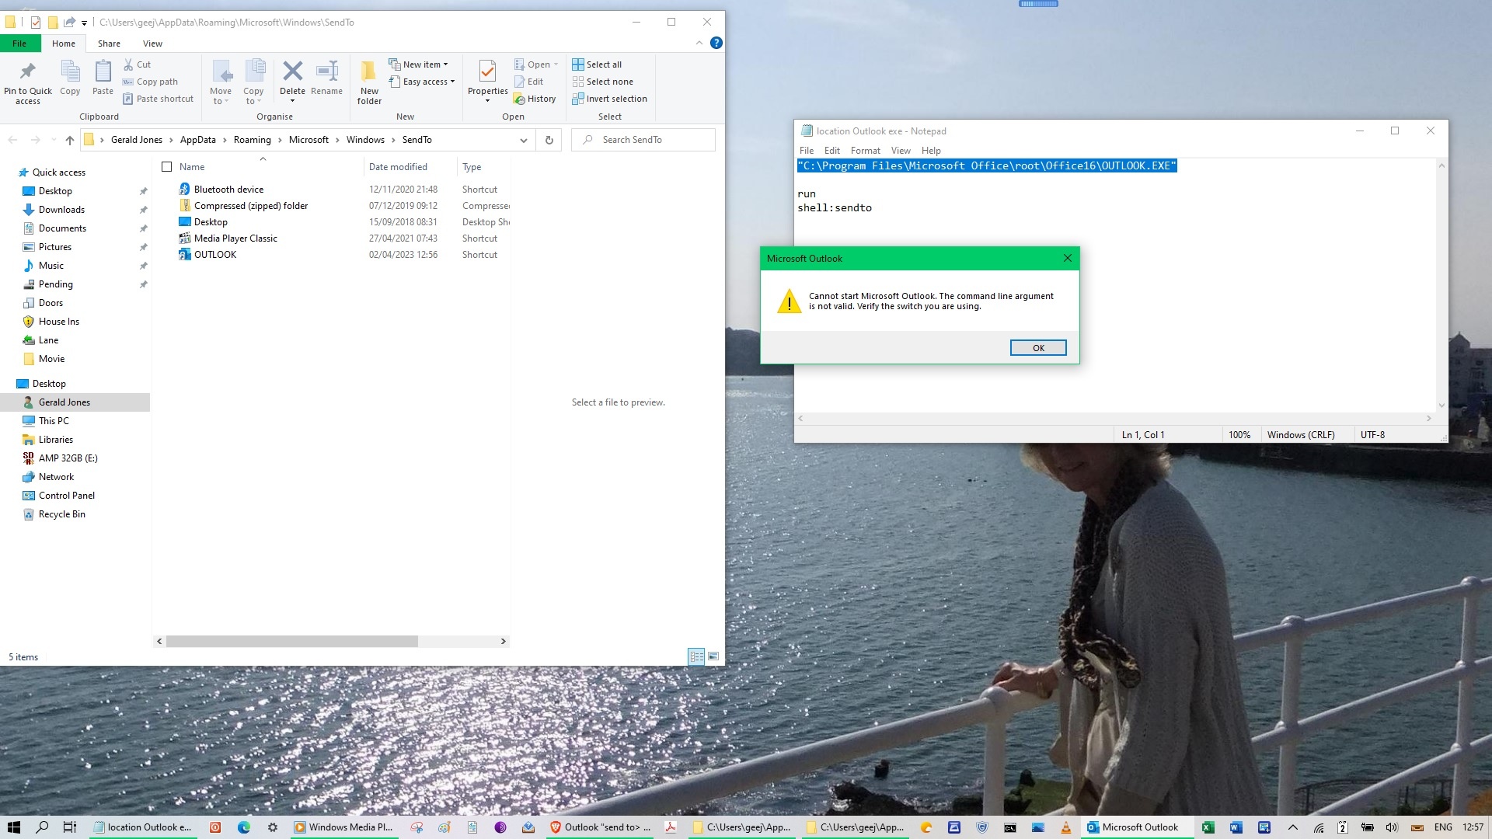1492x839 pixels.
Task: Open the File tab in Explorer
Action: coord(19,44)
